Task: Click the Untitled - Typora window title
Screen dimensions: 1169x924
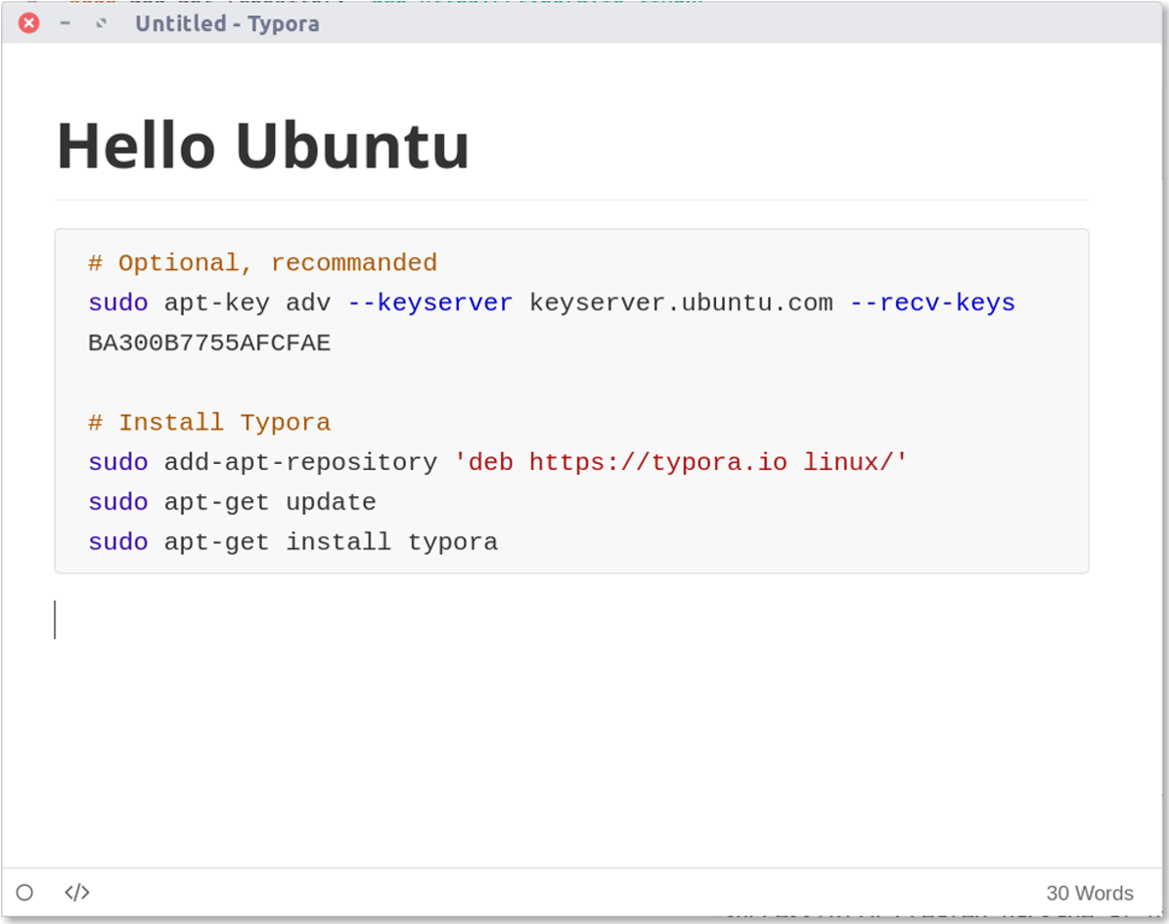Action: pyautogui.click(x=227, y=23)
